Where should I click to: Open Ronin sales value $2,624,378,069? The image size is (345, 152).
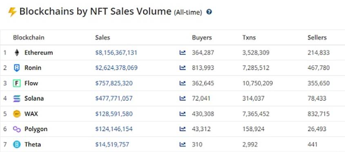pos(116,68)
